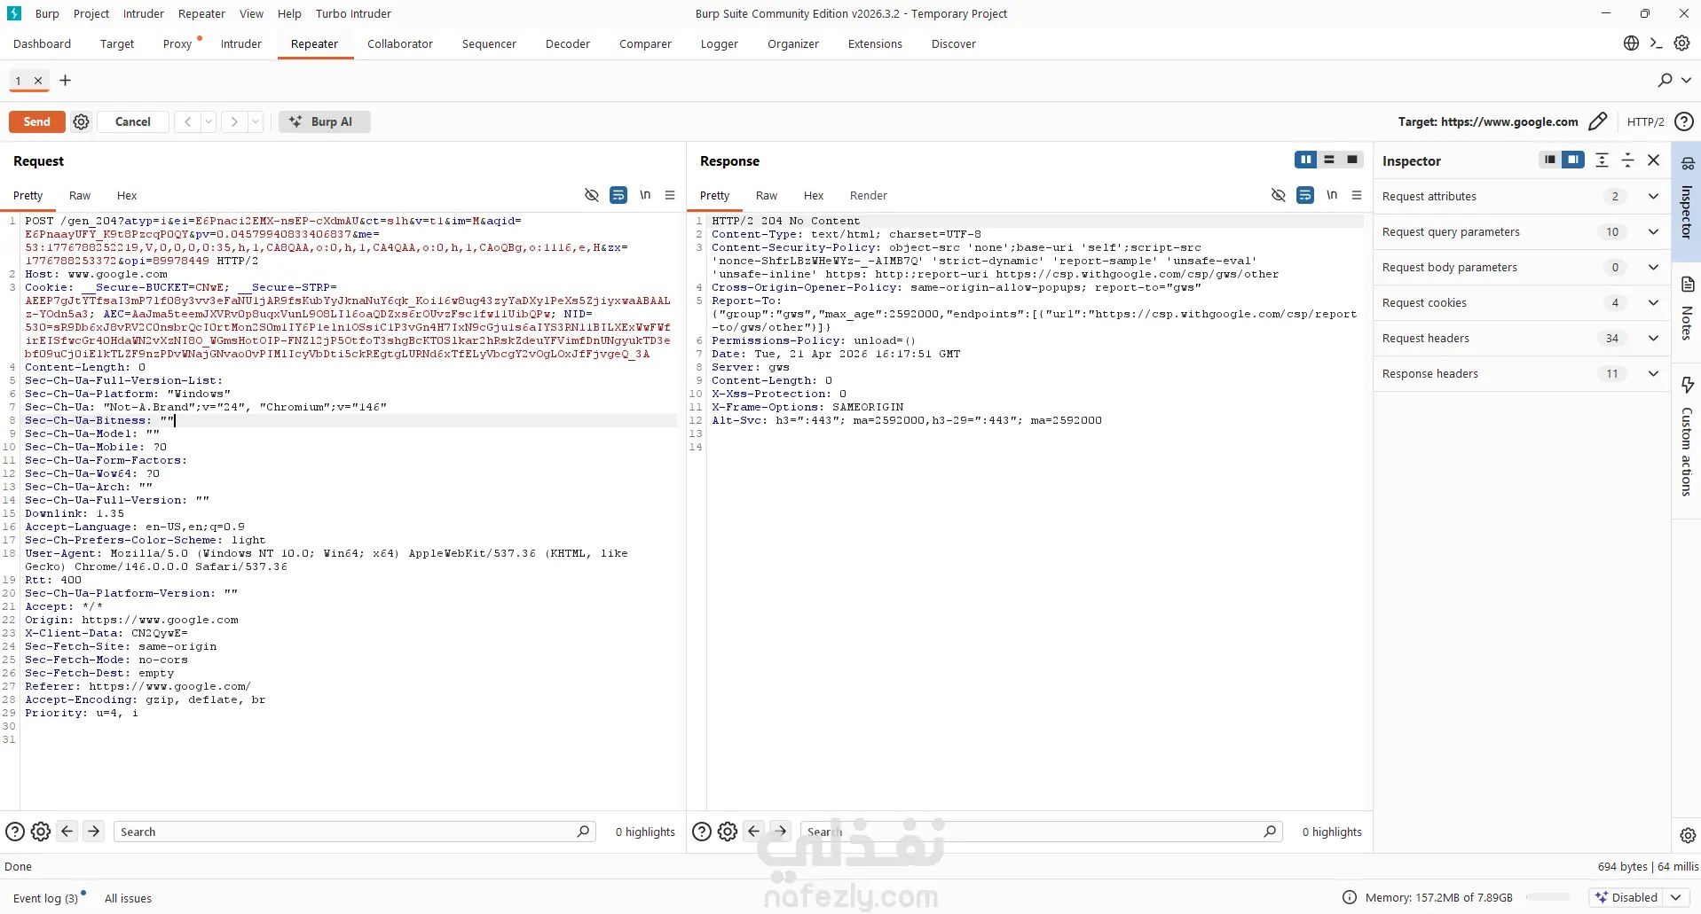Toggle word wrap in the Response editor
Screen dimensions: 1701x914
1305,195
